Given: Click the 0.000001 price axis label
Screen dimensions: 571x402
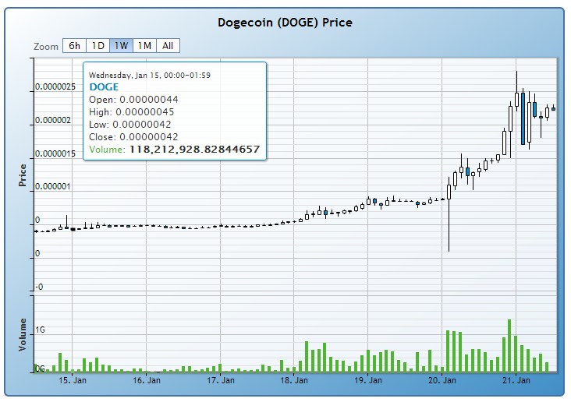Looking at the screenshot, I should click(53, 187).
